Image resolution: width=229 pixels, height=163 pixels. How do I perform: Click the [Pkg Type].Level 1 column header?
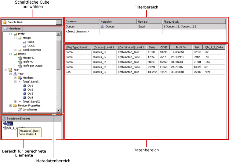coord(78,47)
